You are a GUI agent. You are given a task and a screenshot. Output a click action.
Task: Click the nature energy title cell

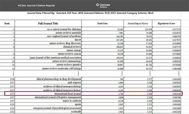48,50
